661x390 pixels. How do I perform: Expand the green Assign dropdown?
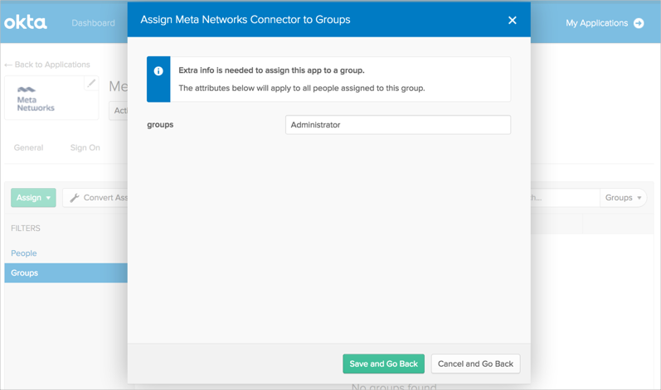pos(33,198)
